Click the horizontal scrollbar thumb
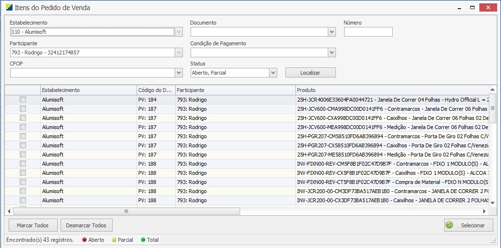 [126, 211]
